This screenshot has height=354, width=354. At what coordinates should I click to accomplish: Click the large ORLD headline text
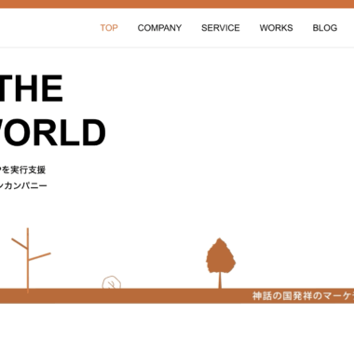coord(53,132)
